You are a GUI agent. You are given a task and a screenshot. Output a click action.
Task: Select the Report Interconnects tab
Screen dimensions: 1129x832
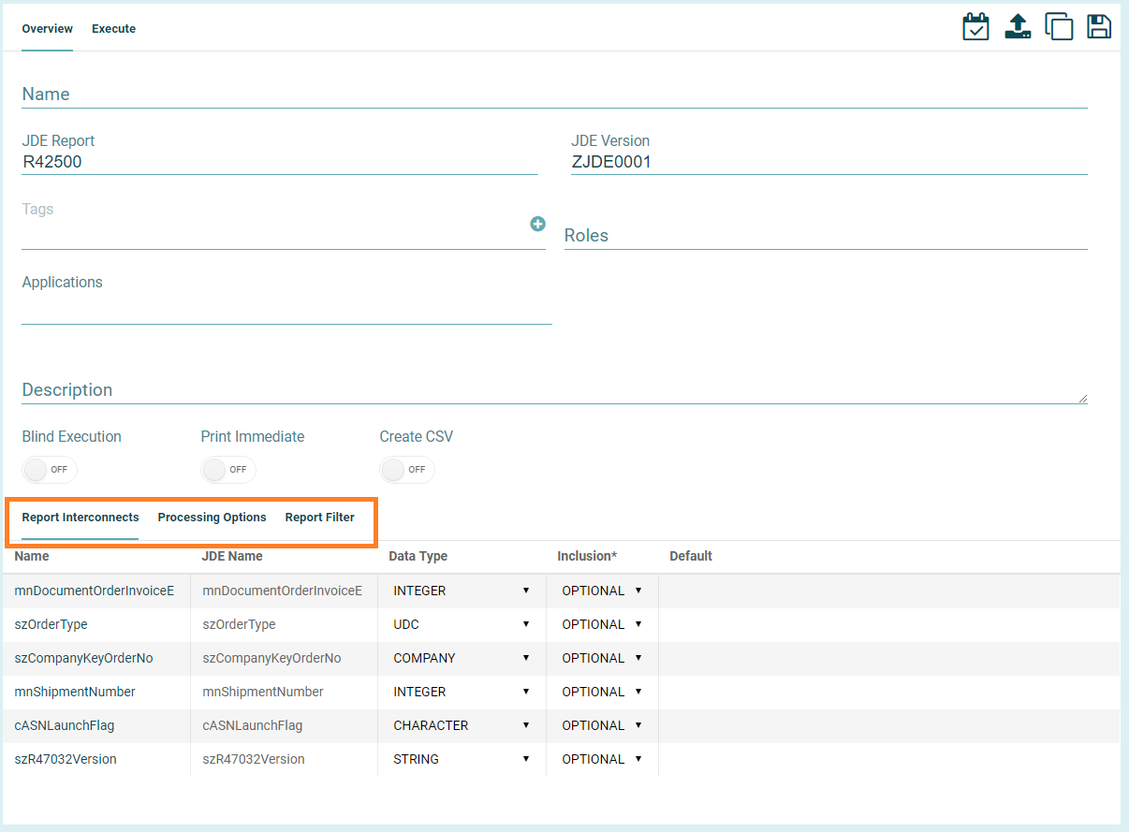tap(81, 518)
